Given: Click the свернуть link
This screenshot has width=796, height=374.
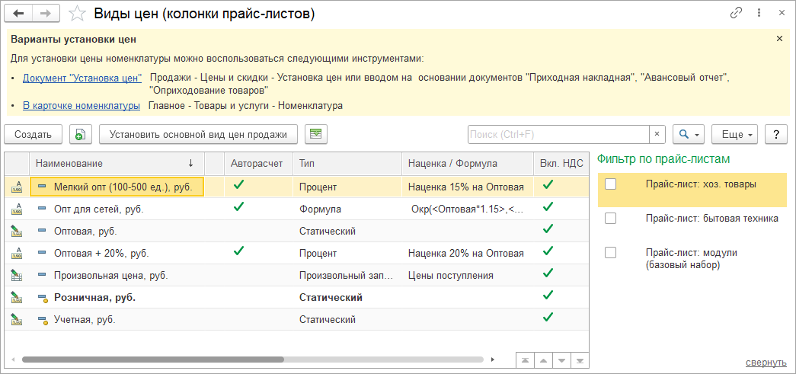Looking at the screenshot, I should pos(766,363).
